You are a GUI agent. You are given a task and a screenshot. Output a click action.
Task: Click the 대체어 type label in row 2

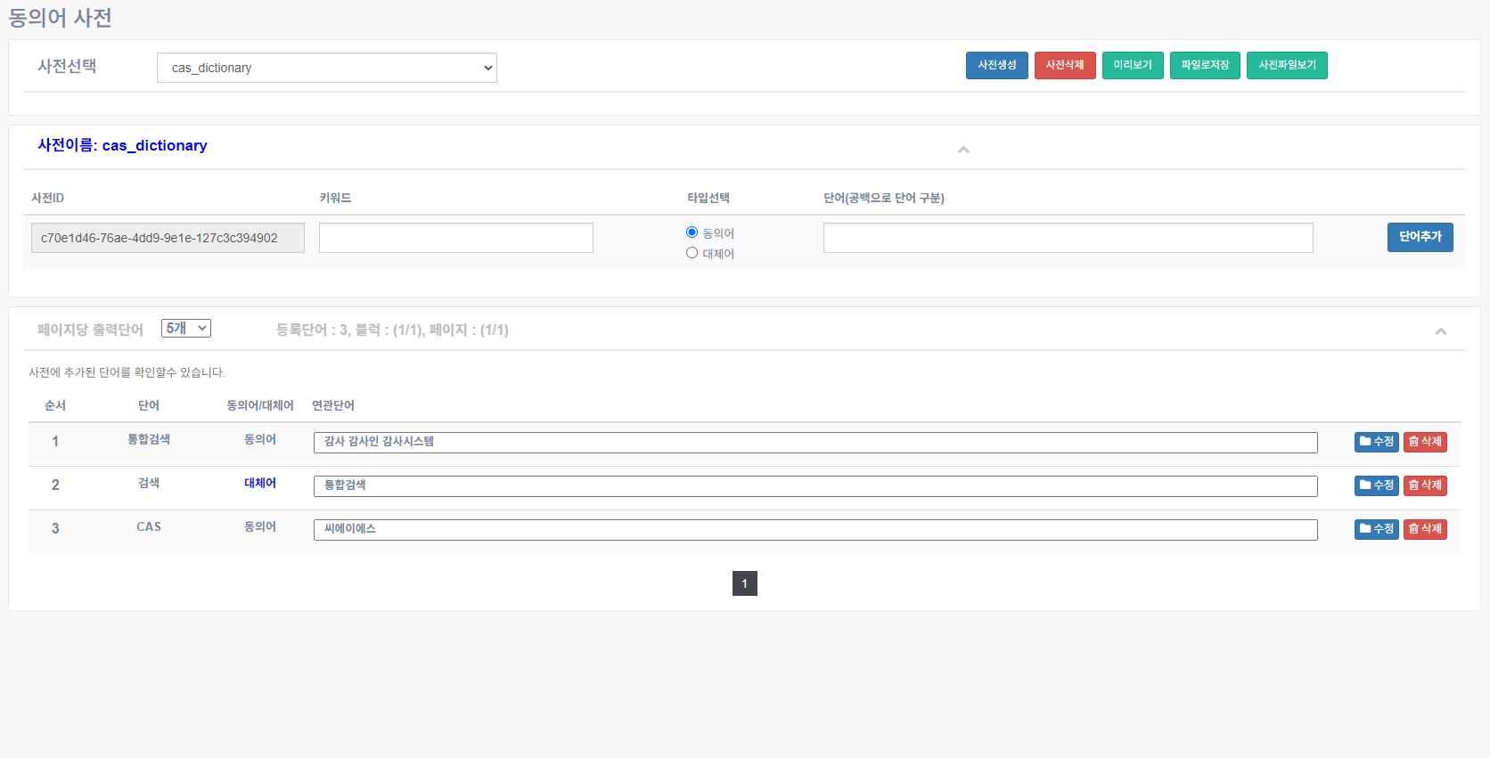260,483
